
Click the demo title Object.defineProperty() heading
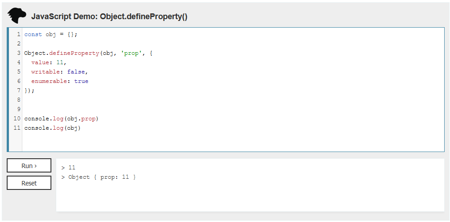point(109,16)
